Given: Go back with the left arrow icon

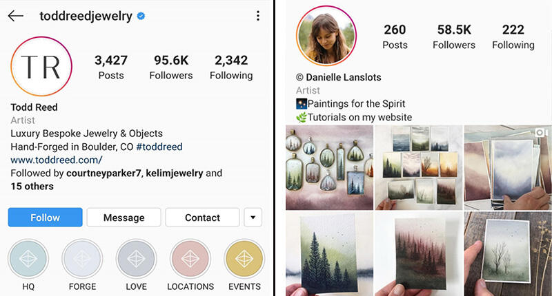Looking at the screenshot, I should pyautogui.click(x=15, y=16).
